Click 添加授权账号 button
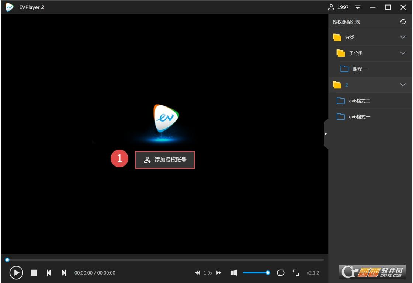 tap(165, 160)
